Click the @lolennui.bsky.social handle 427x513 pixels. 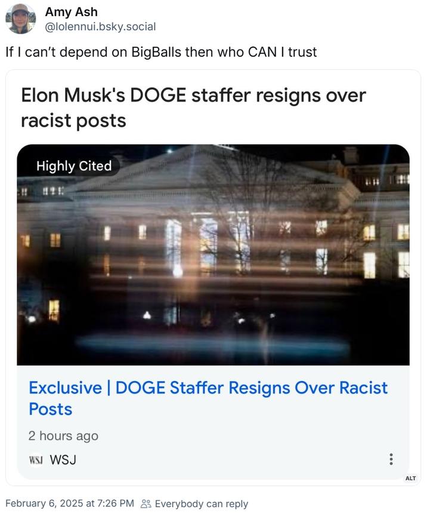(99, 27)
